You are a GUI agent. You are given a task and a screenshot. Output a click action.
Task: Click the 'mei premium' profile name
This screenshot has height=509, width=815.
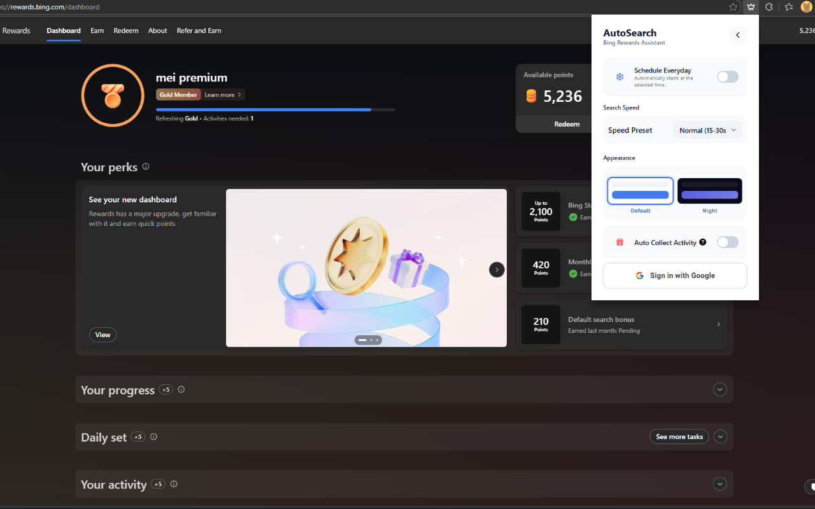(x=192, y=78)
